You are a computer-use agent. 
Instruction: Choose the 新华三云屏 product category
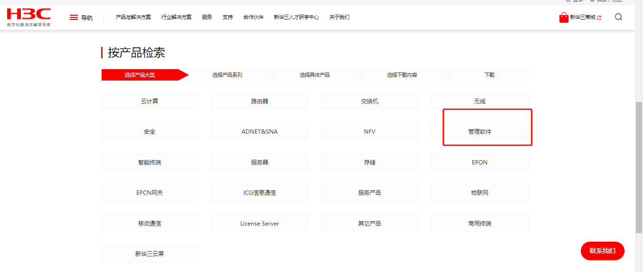150,254
